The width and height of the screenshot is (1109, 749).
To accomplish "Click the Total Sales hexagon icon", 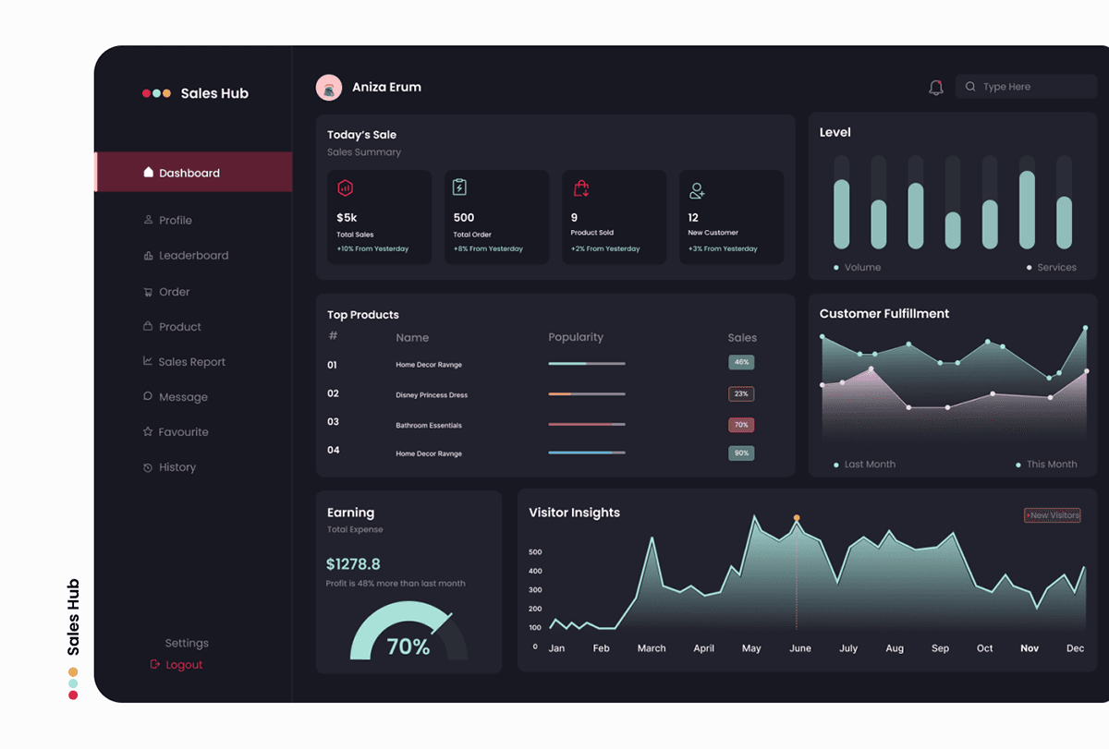I will [x=346, y=187].
